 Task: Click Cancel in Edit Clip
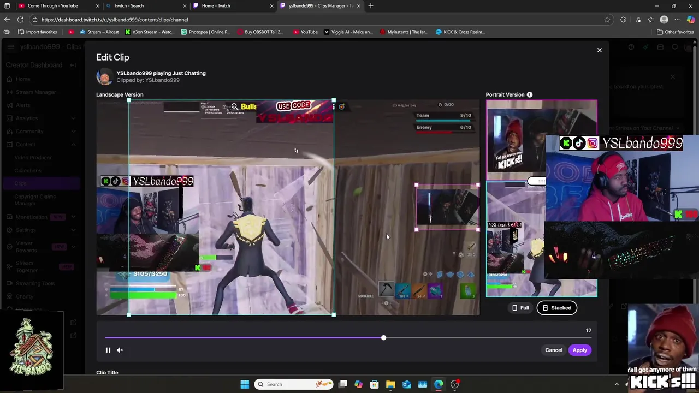pos(553,350)
